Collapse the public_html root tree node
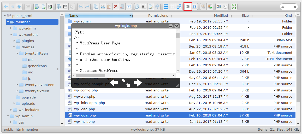Screen dimensions: 302x134 pos(5,16)
